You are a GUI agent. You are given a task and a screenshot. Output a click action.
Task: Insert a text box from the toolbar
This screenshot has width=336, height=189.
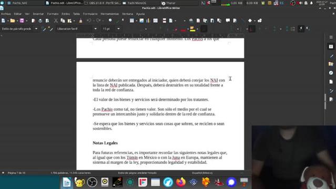(156, 21)
